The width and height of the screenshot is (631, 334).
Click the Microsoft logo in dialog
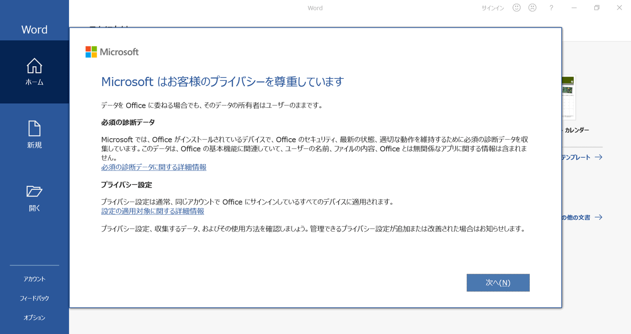112,52
